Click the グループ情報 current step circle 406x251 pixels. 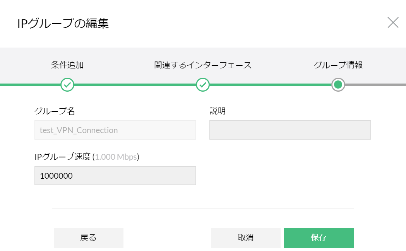coord(338,84)
